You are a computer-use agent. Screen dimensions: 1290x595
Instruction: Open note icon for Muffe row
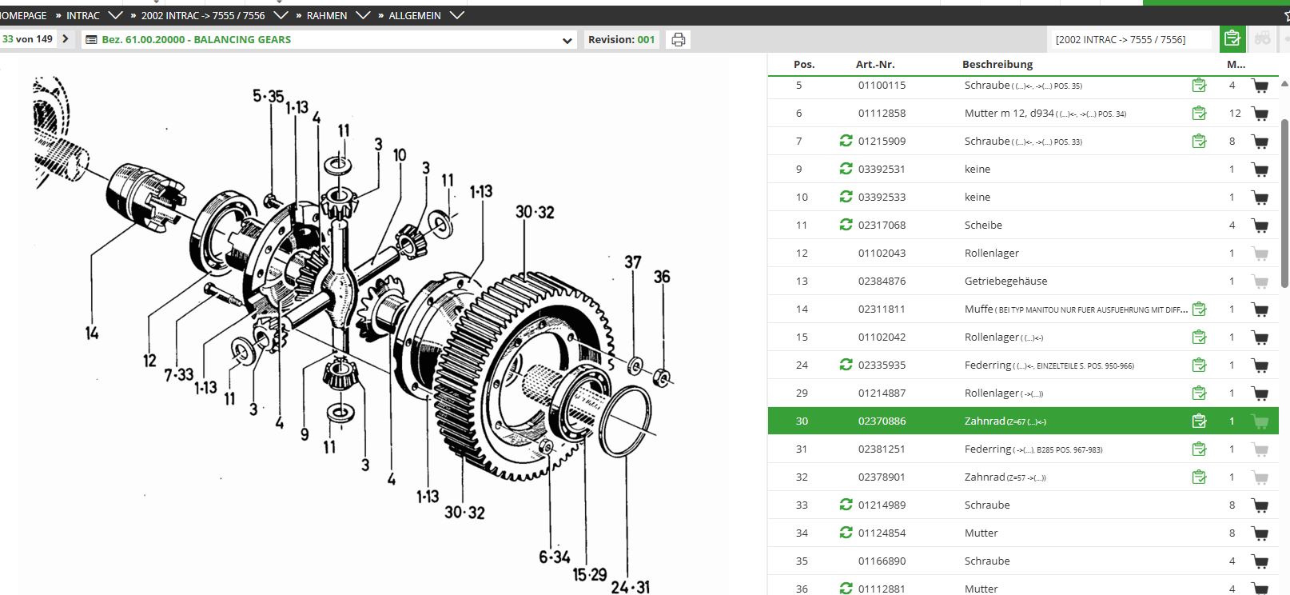tap(1199, 309)
